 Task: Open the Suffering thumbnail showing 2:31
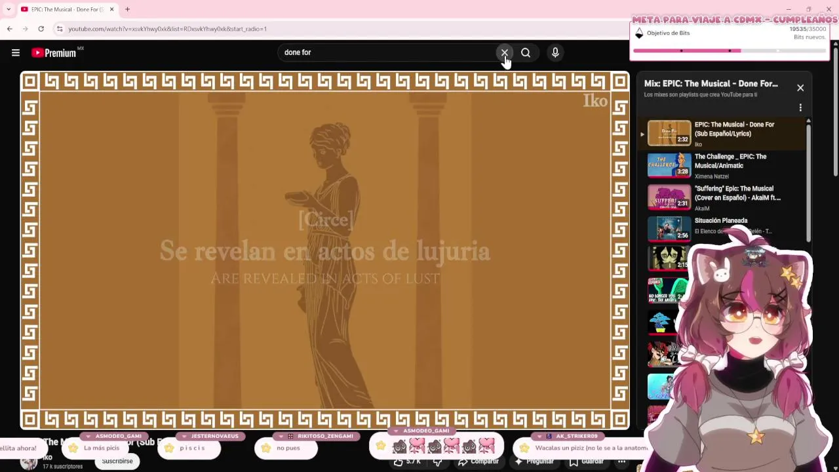pyautogui.click(x=669, y=197)
